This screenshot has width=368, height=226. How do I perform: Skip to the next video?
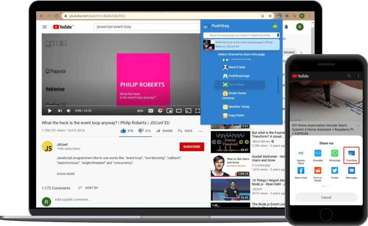[60, 111]
